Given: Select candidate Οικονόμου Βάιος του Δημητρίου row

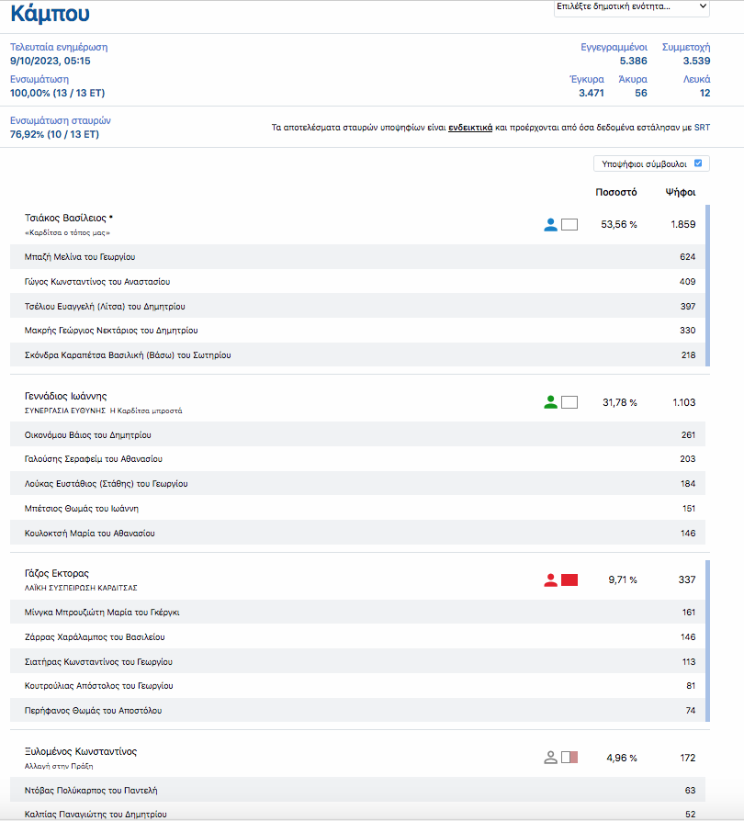Looking at the screenshot, I should pyautogui.click(x=88, y=434).
